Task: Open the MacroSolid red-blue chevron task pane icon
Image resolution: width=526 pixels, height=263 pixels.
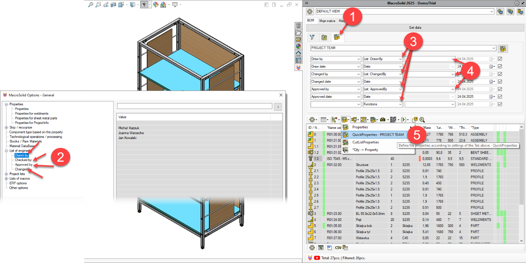Action: 298,67
